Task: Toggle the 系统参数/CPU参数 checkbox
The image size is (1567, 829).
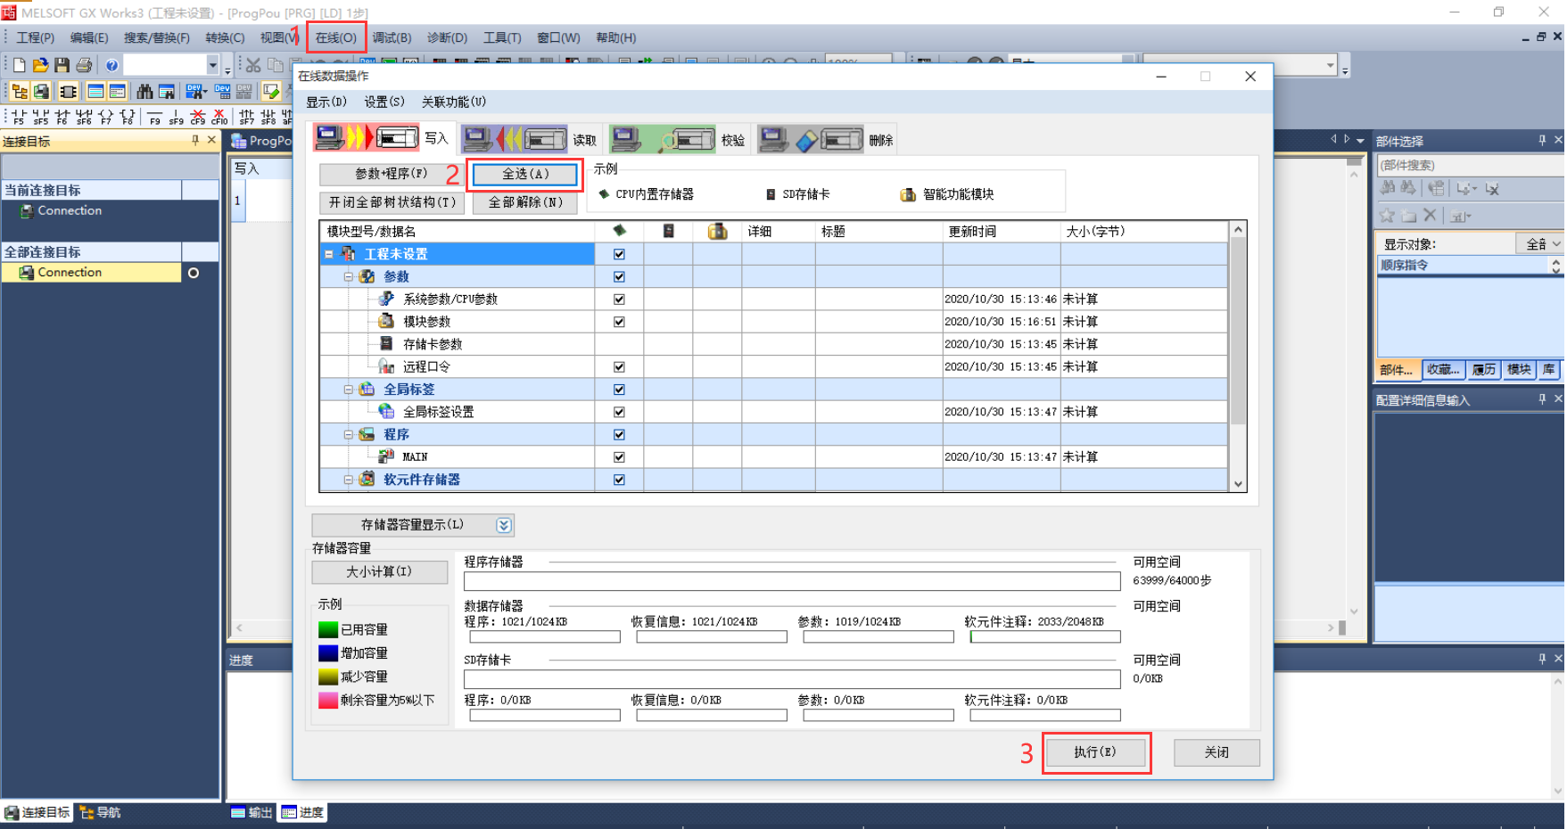Action: 619,299
